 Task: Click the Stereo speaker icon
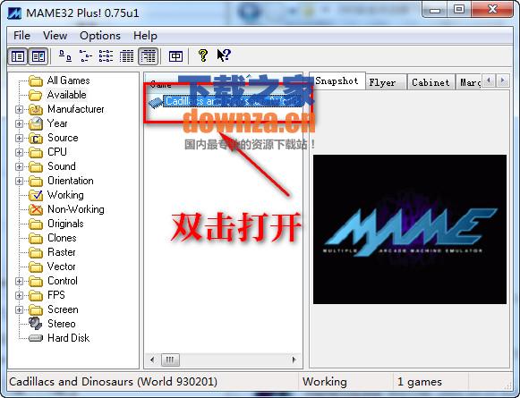(35, 324)
